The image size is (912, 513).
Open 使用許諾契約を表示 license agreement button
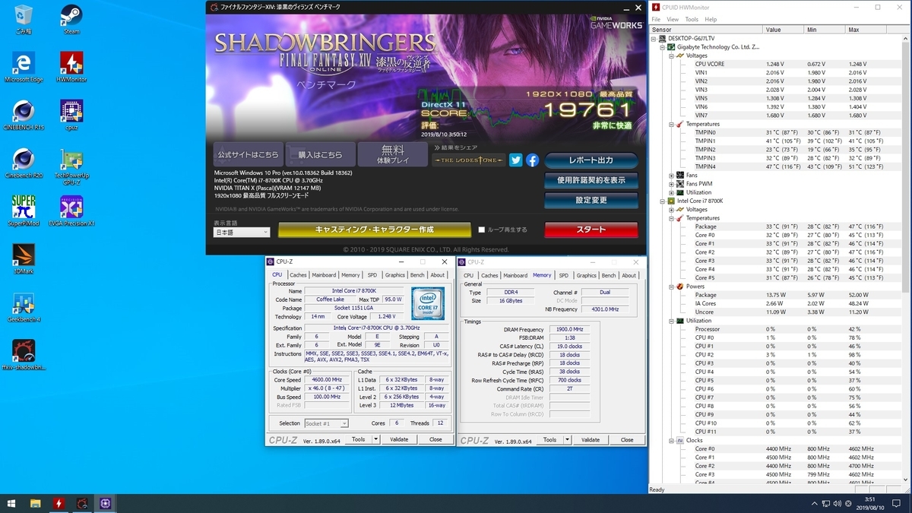tap(590, 180)
